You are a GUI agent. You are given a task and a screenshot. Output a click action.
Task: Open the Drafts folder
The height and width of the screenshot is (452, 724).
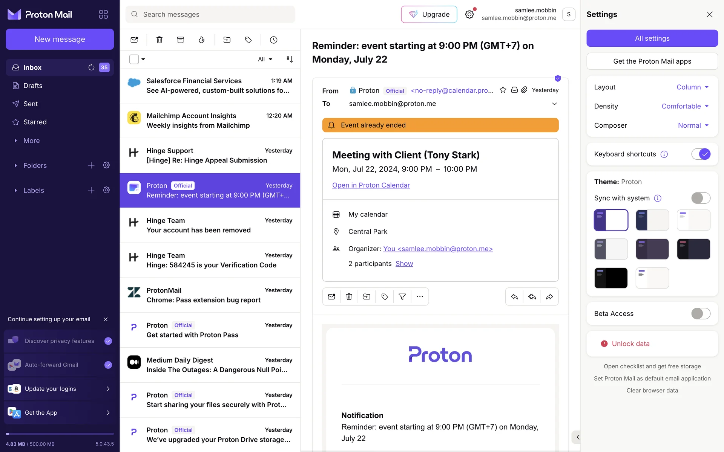pos(33,86)
